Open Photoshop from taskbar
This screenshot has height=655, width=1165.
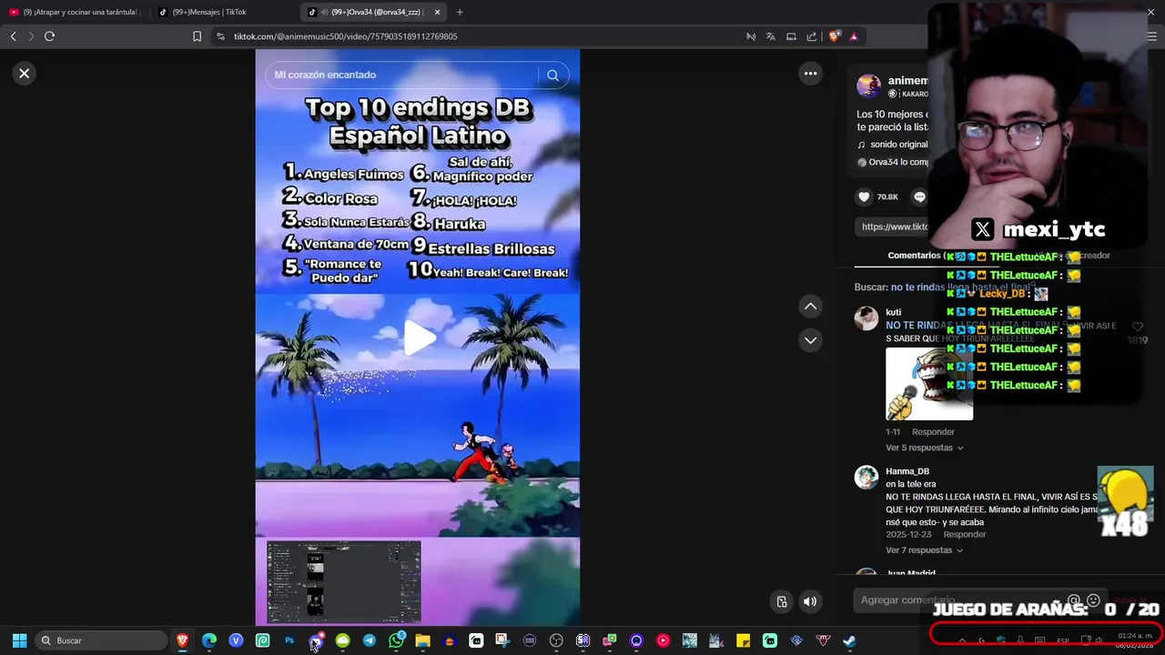pyautogui.click(x=289, y=640)
